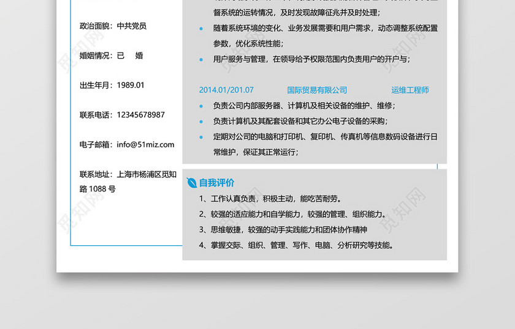
Task: Select the line 用户服务与管理
Action: pos(311,59)
